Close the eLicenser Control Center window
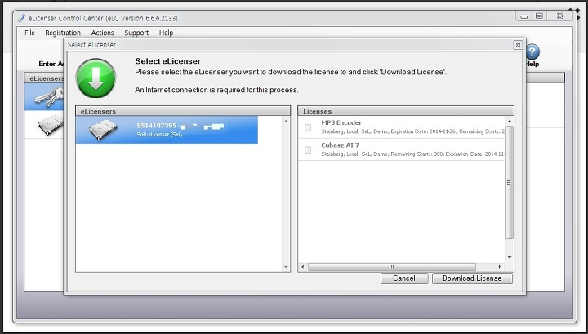This screenshot has width=588, height=334. (560, 16)
